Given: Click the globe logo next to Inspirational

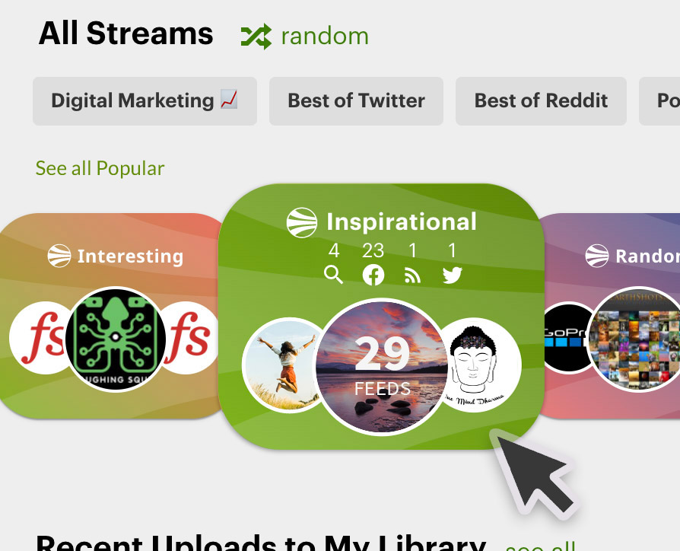Looking at the screenshot, I should tap(302, 222).
